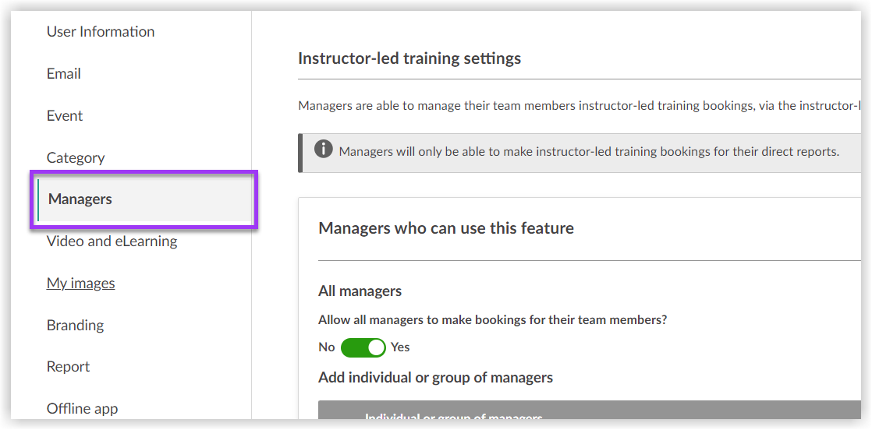Click the direct reports notice banner text
The width and height of the screenshot is (872, 430).
589,151
